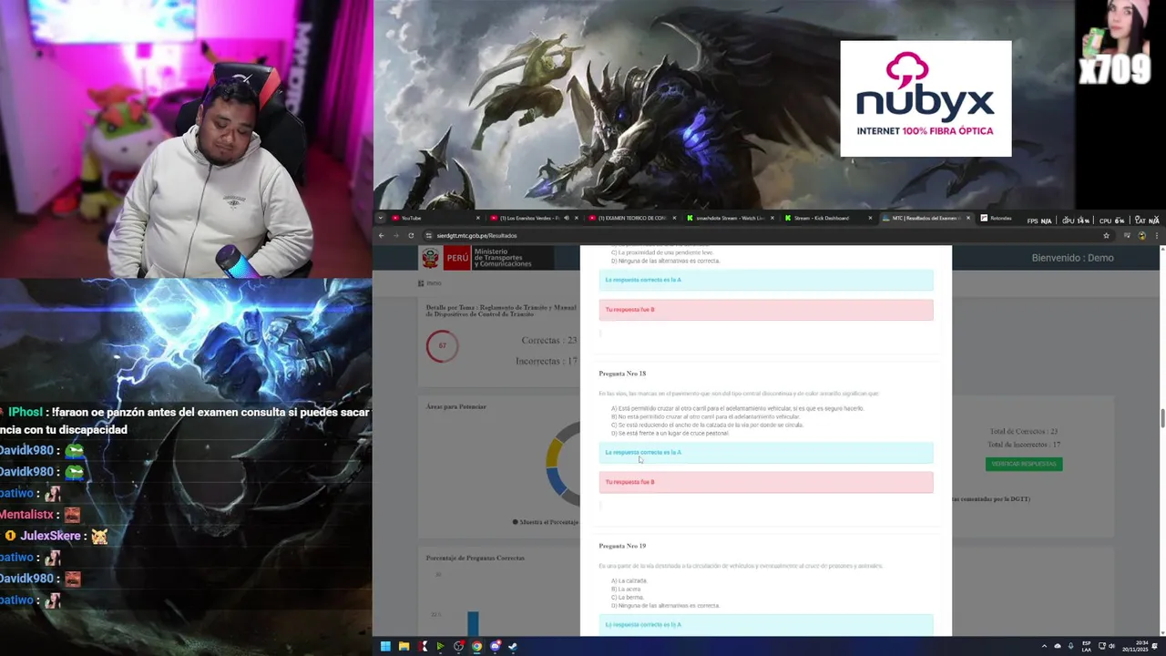Click red 'Tu respuesta fue B' above Pregunta 18

[766, 310]
